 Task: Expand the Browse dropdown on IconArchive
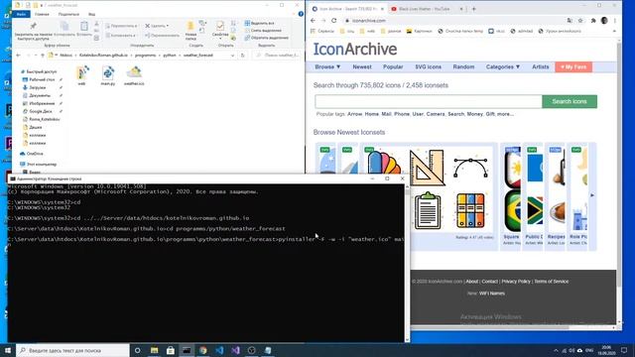327,66
